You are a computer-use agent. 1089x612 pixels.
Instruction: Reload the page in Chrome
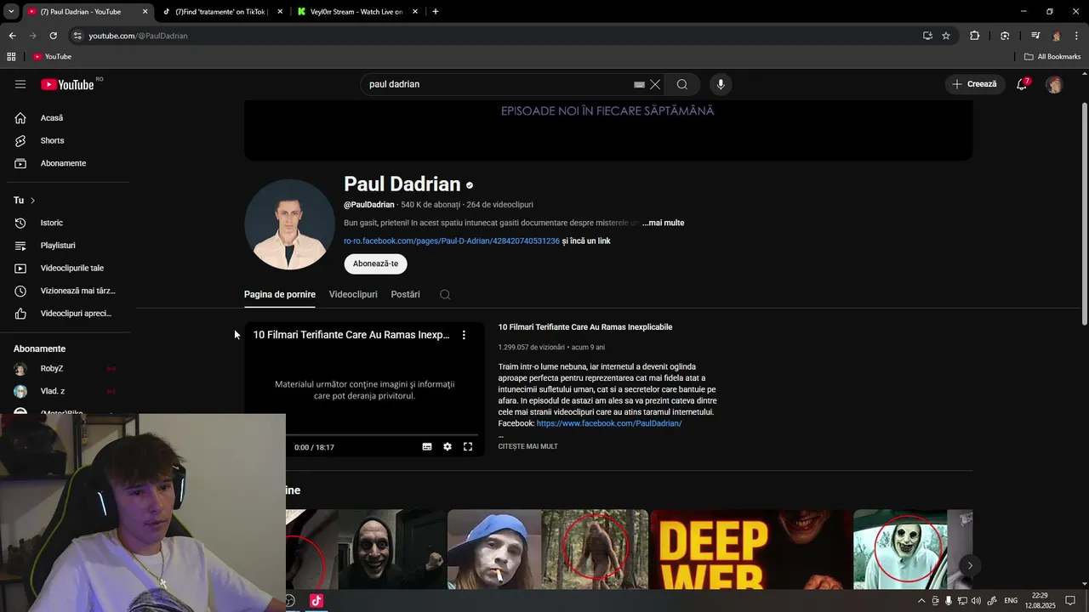coord(53,36)
